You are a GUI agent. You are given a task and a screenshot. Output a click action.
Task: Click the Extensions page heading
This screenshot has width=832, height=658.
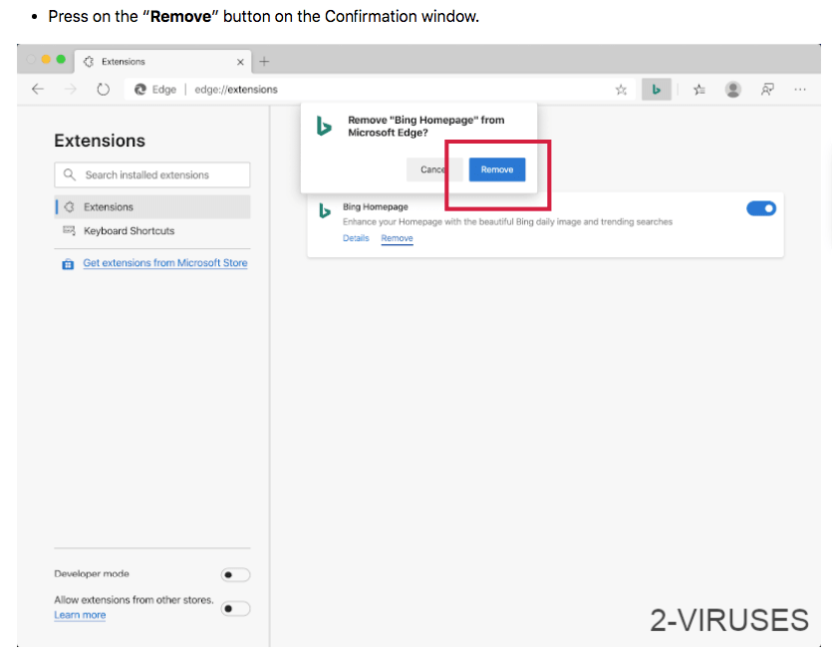pos(100,141)
